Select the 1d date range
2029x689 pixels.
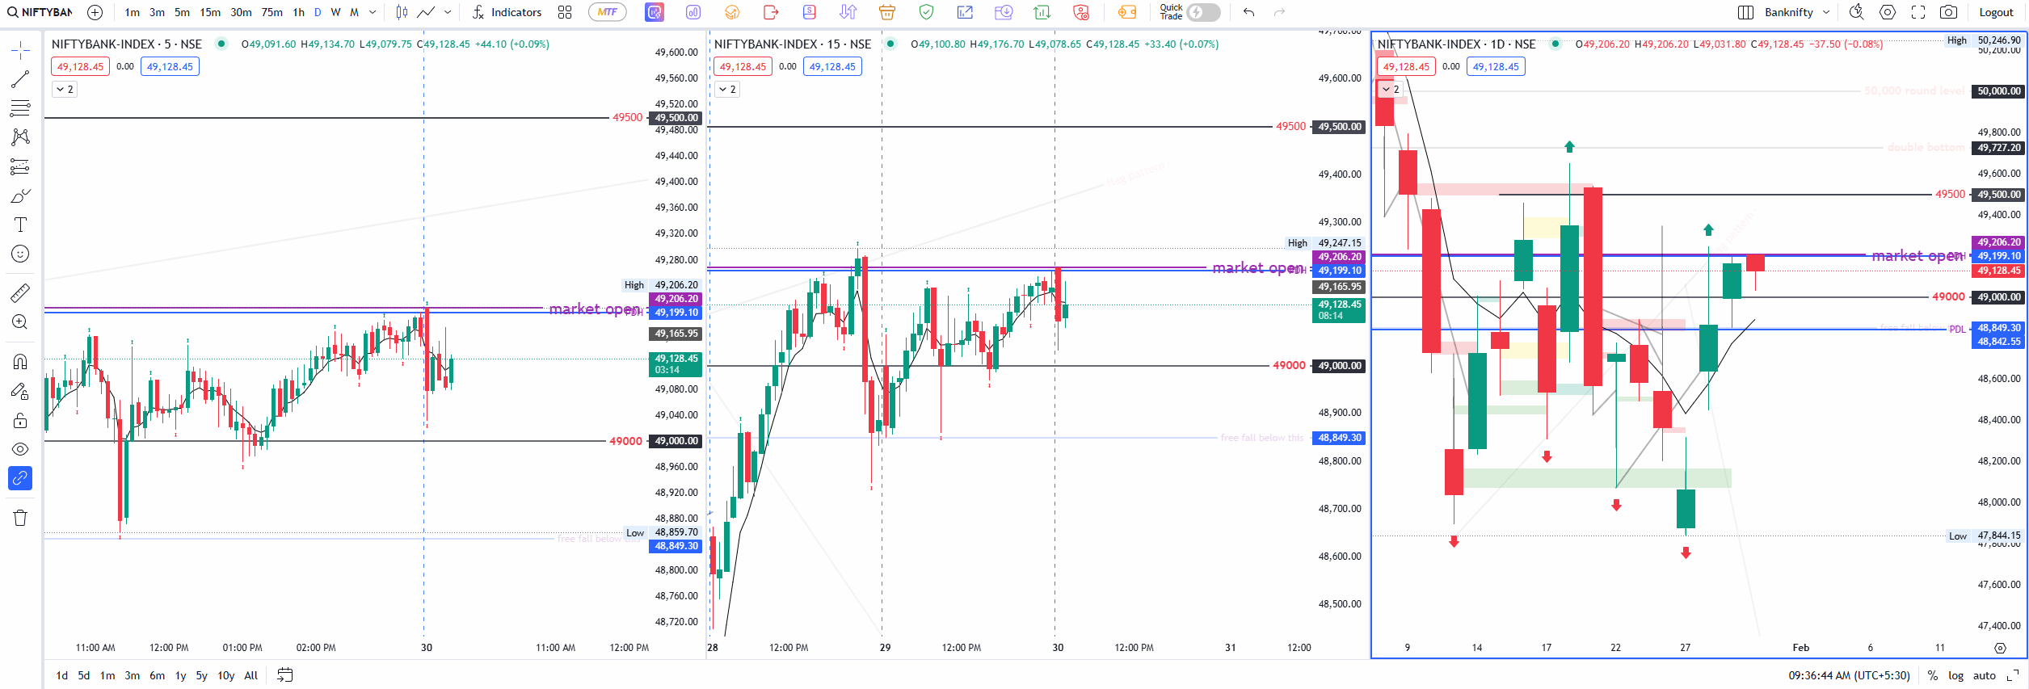click(x=62, y=675)
